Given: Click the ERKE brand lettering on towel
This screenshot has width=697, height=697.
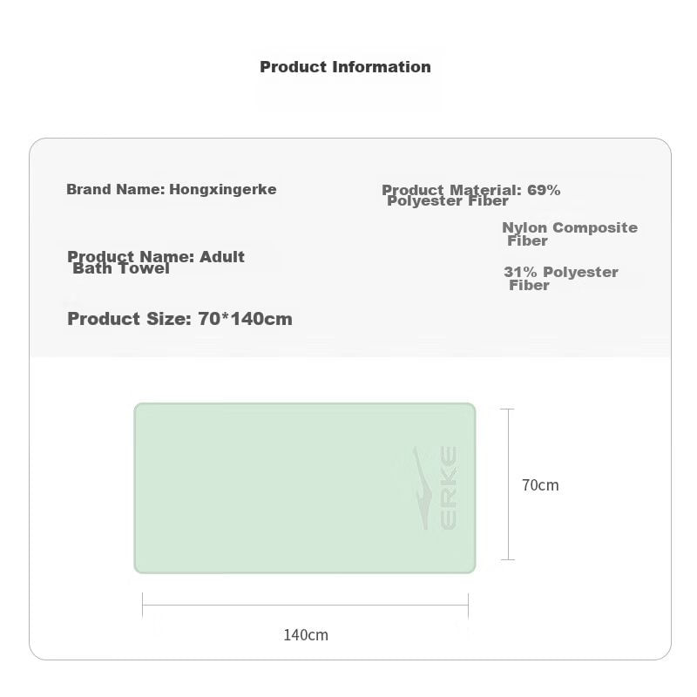Looking at the screenshot, I should [x=448, y=488].
